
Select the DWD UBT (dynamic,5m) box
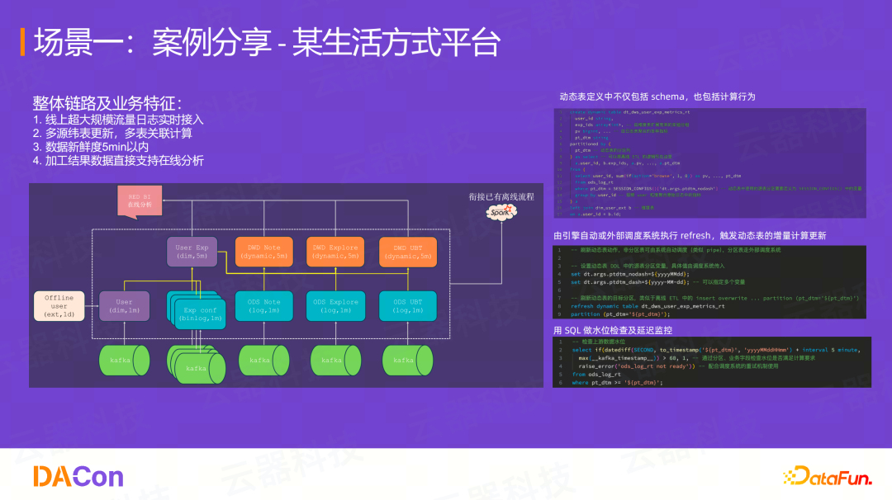coord(408,252)
